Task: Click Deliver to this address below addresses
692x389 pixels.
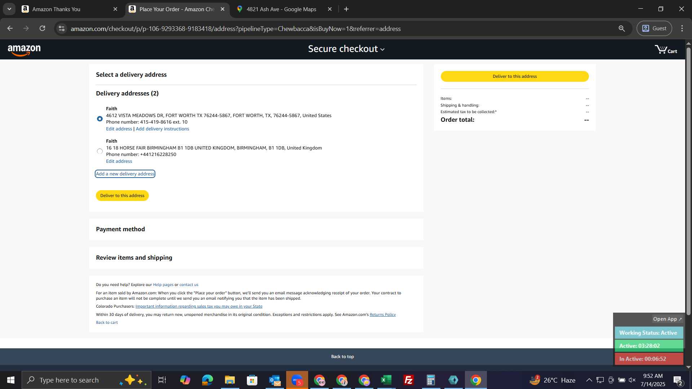Action: [122, 196]
